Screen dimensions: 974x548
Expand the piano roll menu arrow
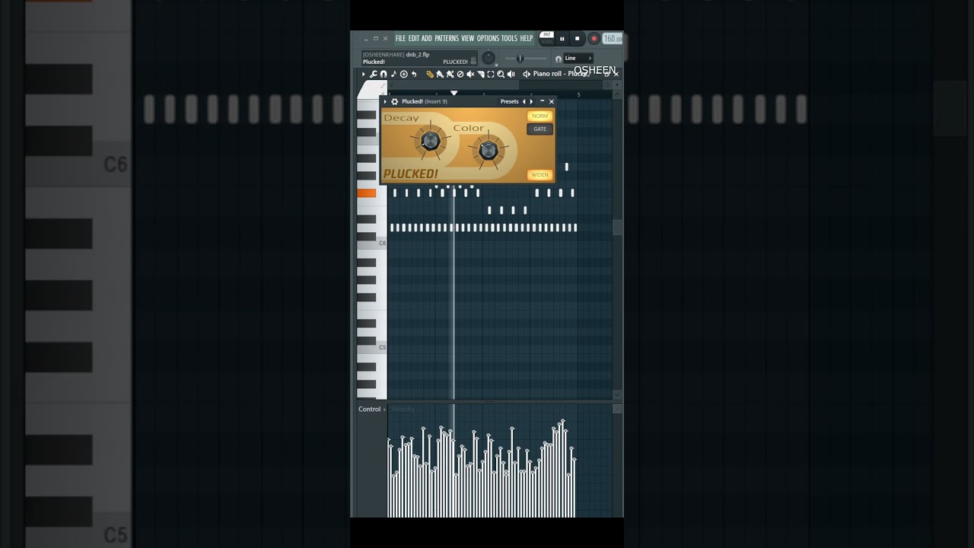363,74
